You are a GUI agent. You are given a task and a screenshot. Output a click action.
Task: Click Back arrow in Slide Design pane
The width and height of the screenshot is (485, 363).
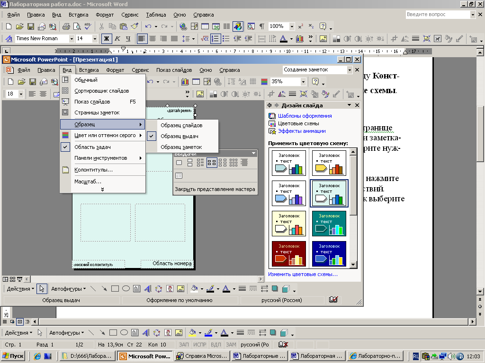pyautogui.click(x=269, y=105)
